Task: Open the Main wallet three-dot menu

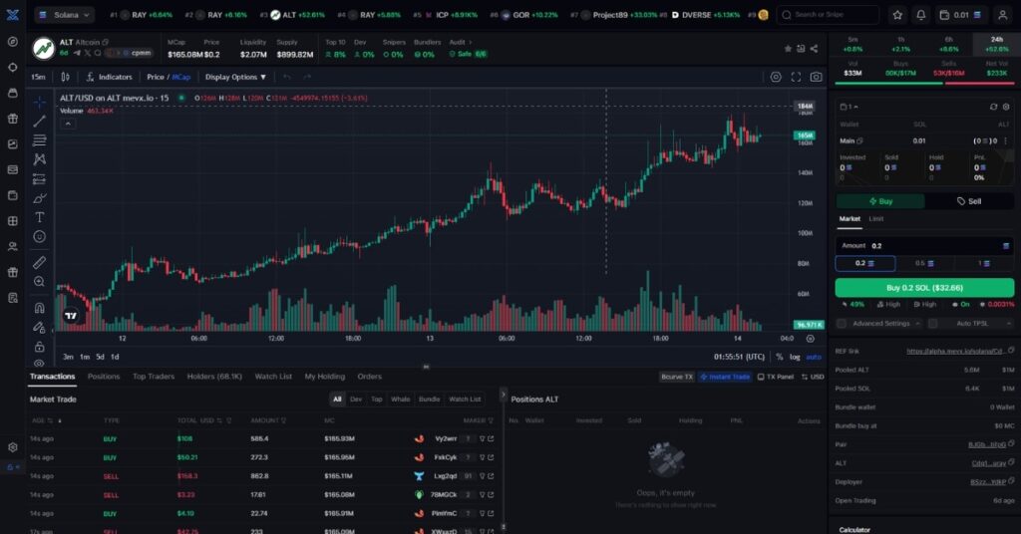Action: [1006, 140]
